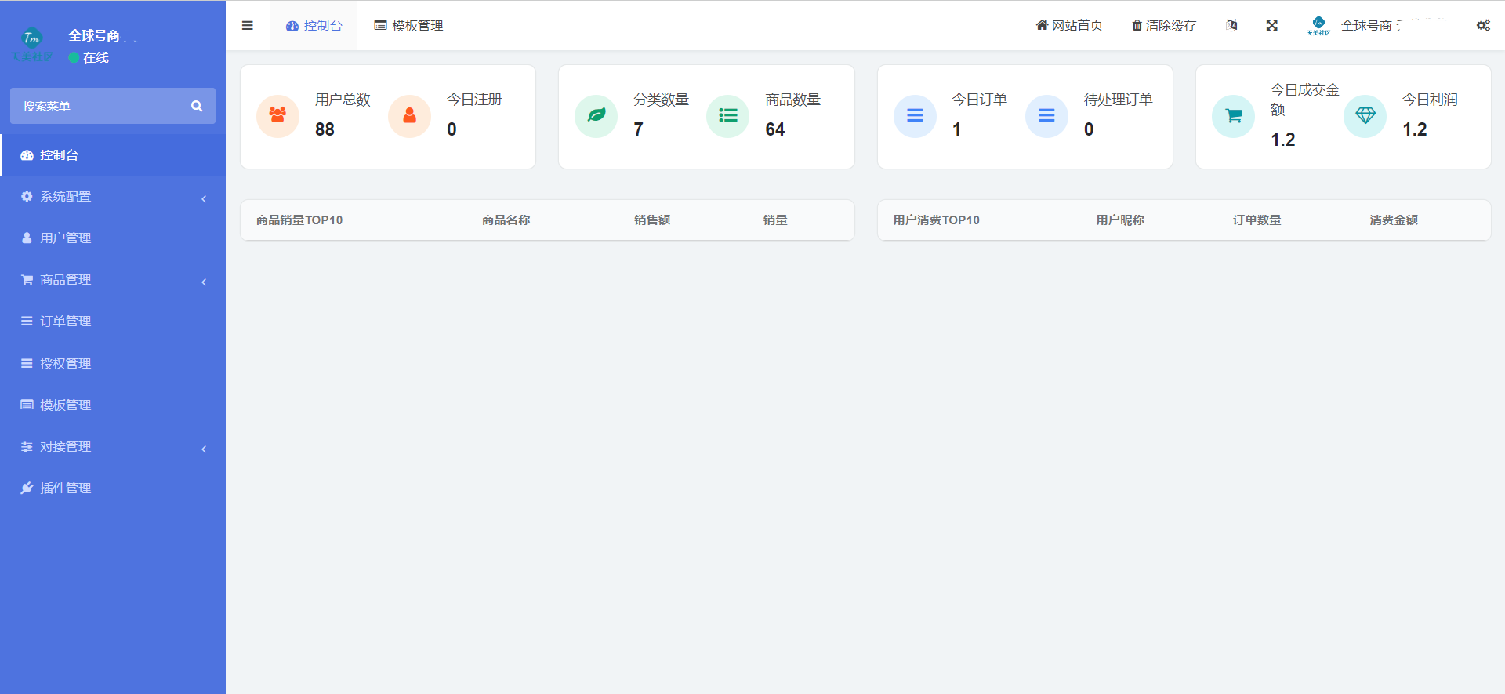1505x694 pixels.
Task: Click today's profit diamond icon
Action: (x=1365, y=116)
